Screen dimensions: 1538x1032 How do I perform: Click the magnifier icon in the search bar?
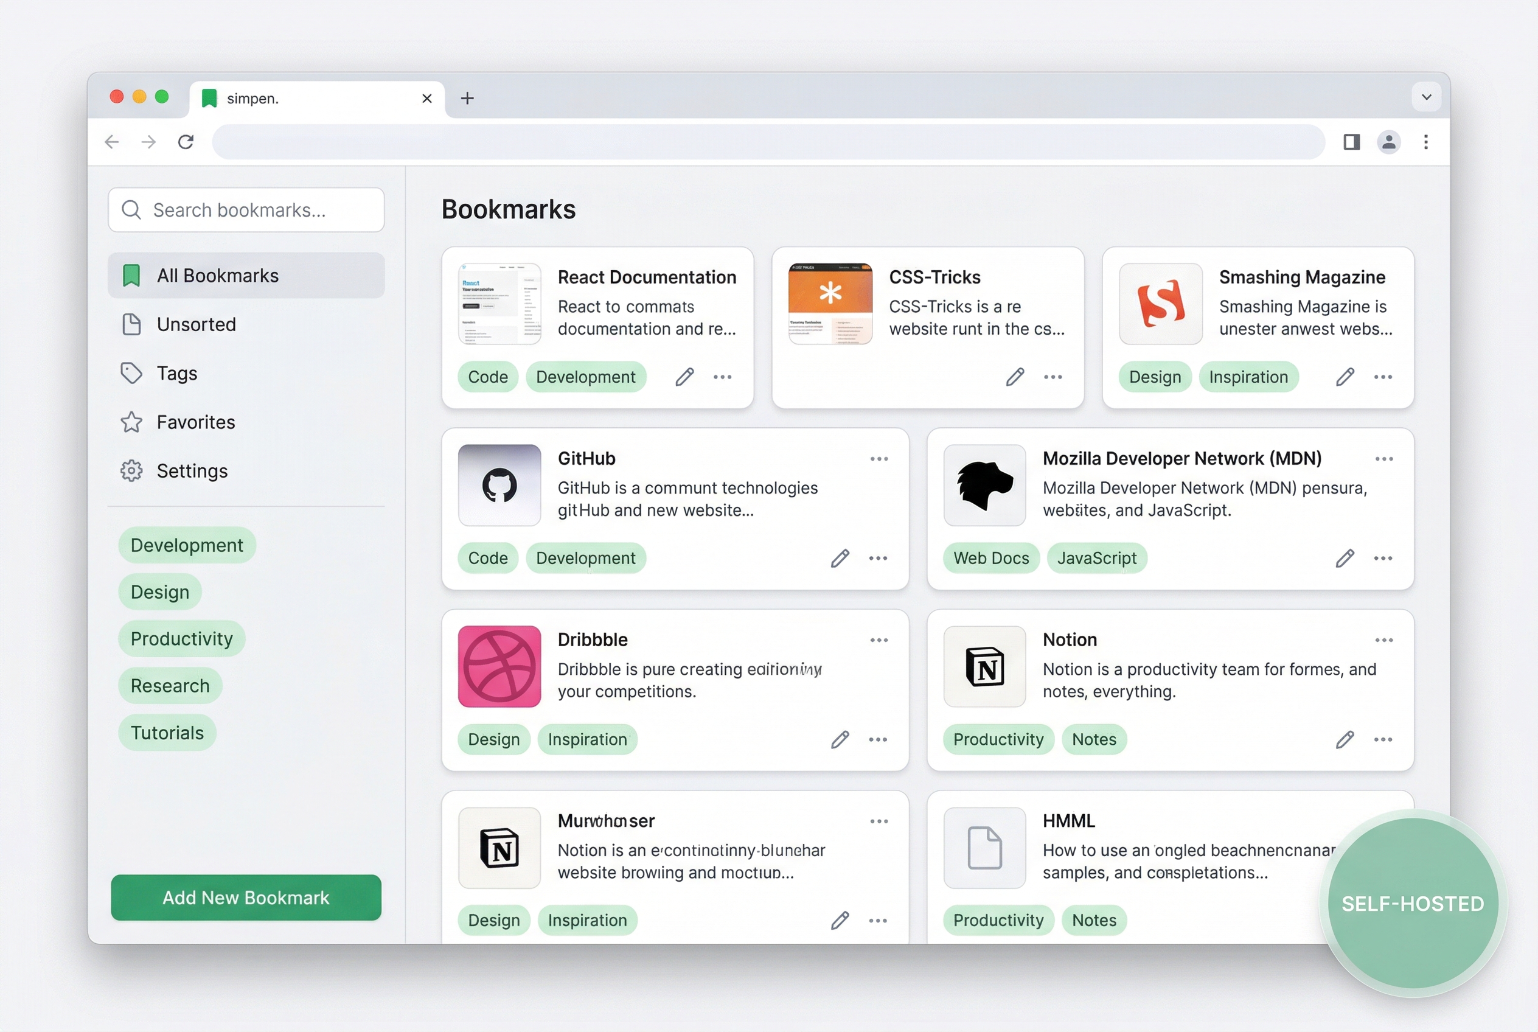[131, 209]
